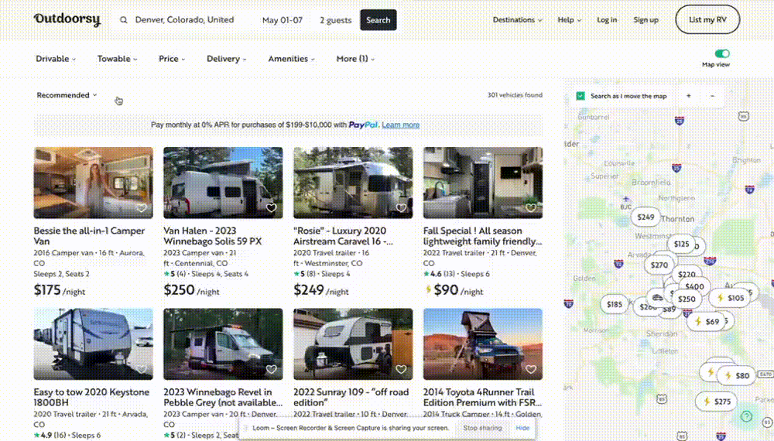Click the $90 /night price text
The height and width of the screenshot is (441, 774).
[x=458, y=290]
